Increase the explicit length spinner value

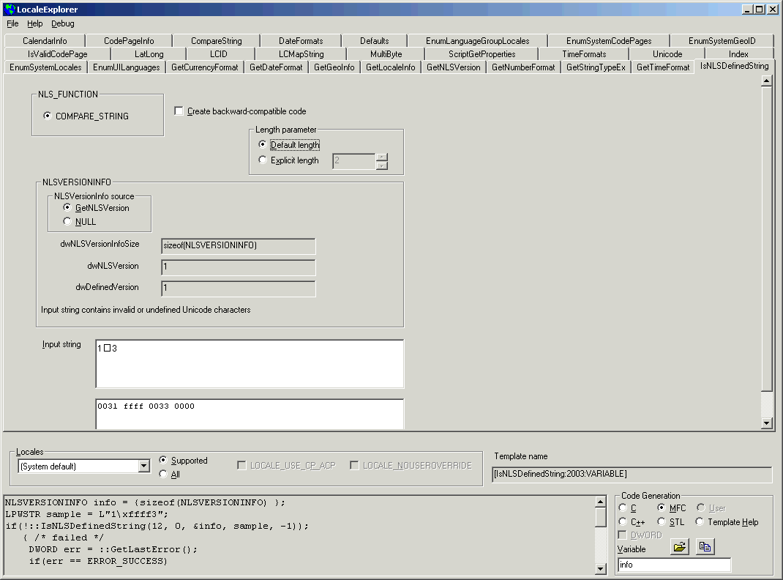382,157
